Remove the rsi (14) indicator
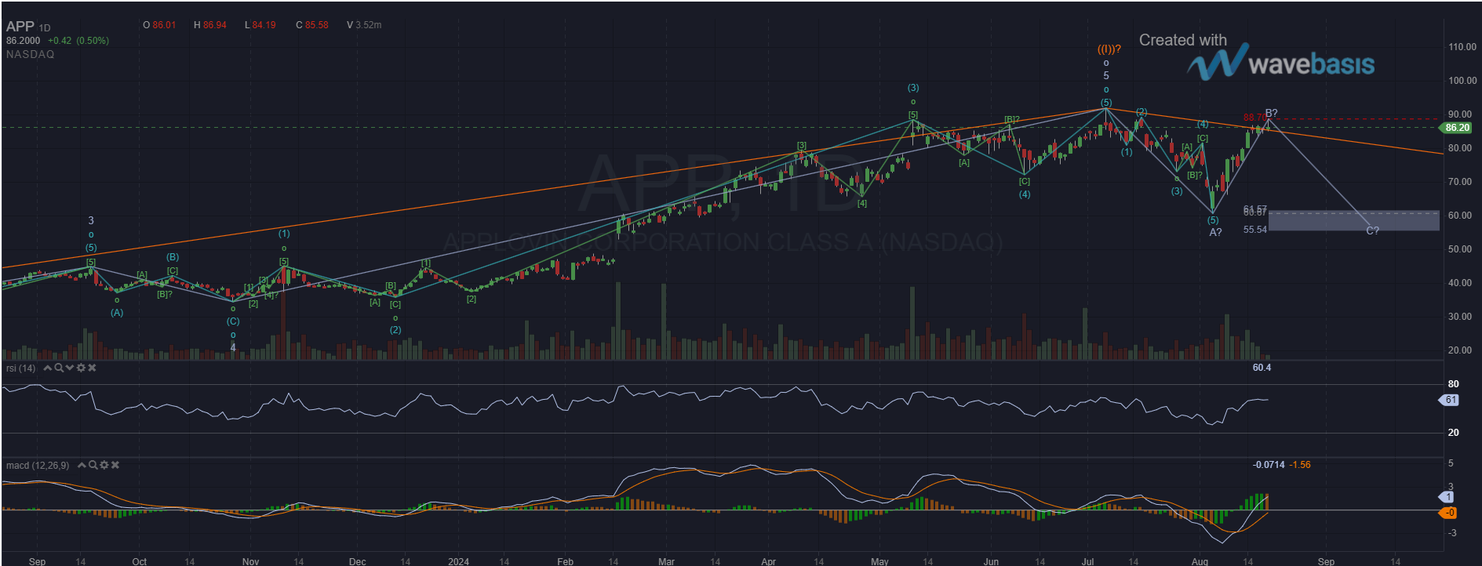The height and width of the screenshot is (566, 1482). [92, 368]
